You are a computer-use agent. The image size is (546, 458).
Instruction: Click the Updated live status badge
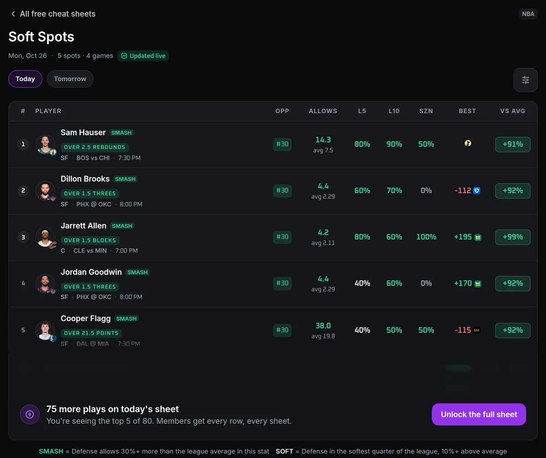pos(143,56)
